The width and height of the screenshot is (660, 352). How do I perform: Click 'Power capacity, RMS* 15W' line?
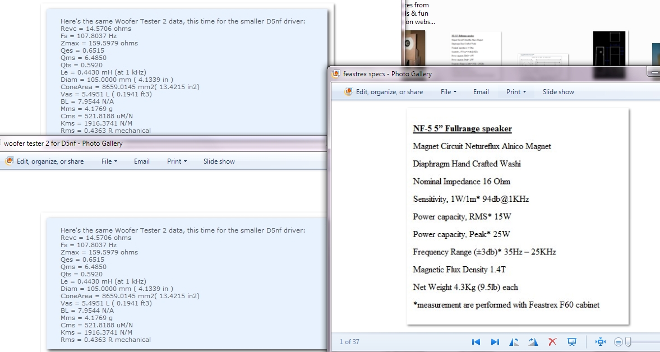461,216
